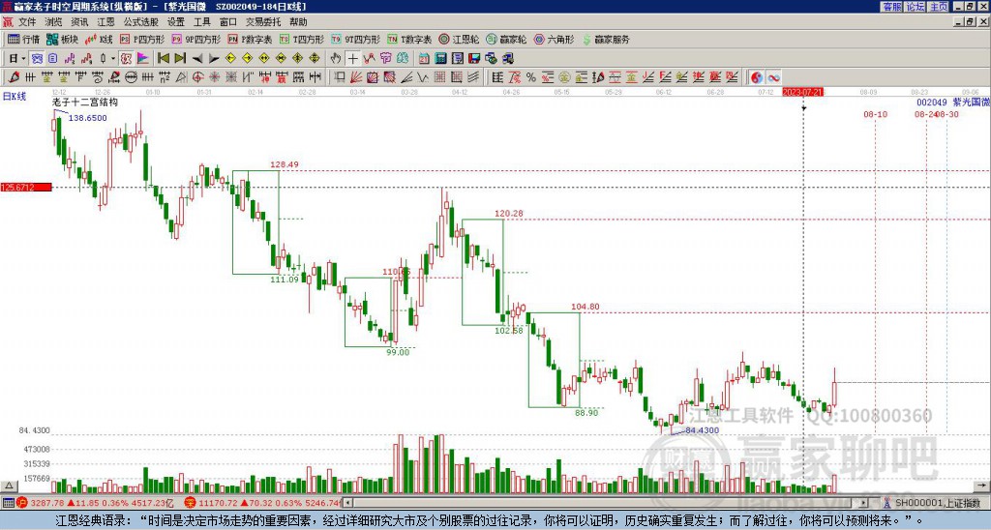
Task: Click the 老子十二宫结构 chart label
Action: pos(85,102)
